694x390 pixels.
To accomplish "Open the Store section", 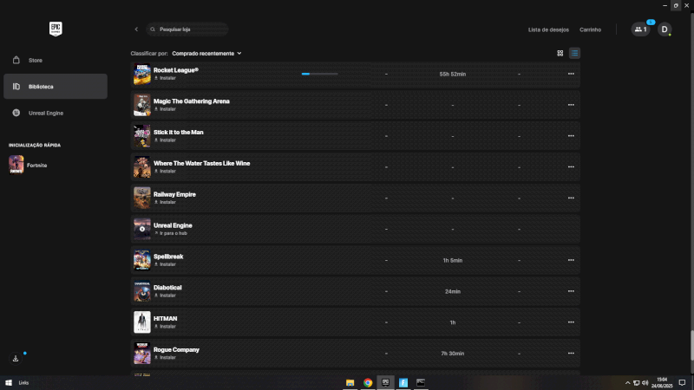I will [35, 61].
